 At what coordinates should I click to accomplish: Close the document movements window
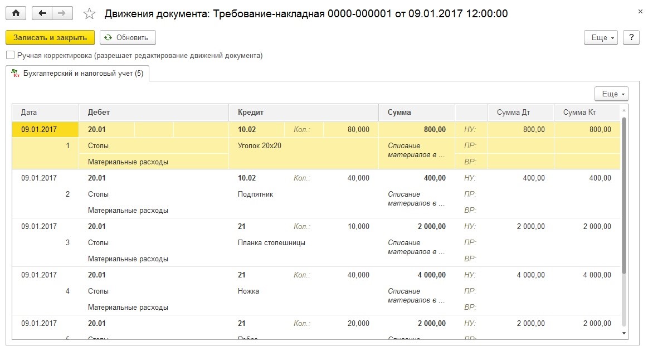tap(640, 12)
